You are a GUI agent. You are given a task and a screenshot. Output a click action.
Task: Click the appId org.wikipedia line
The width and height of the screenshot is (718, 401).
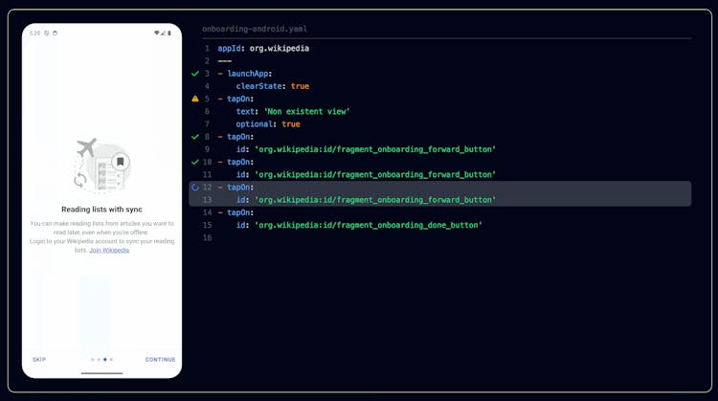(263, 48)
